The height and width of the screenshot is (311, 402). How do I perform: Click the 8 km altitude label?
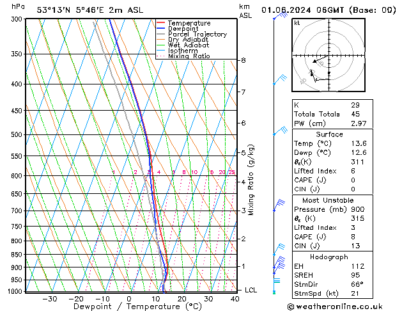coord(244,60)
